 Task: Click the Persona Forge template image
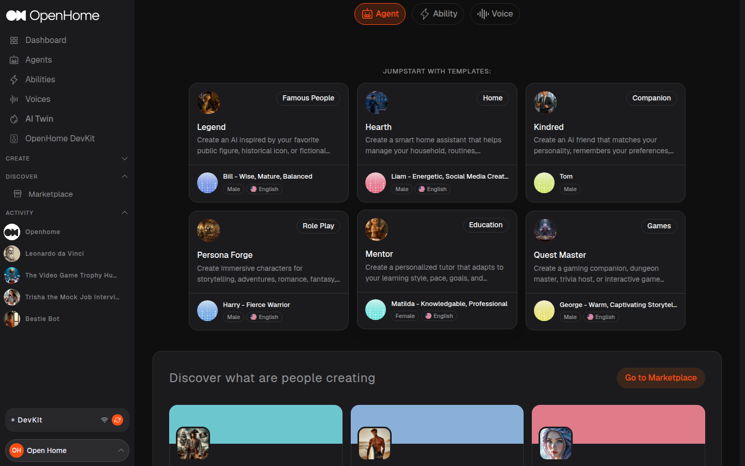pyautogui.click(x=208, y=230)
